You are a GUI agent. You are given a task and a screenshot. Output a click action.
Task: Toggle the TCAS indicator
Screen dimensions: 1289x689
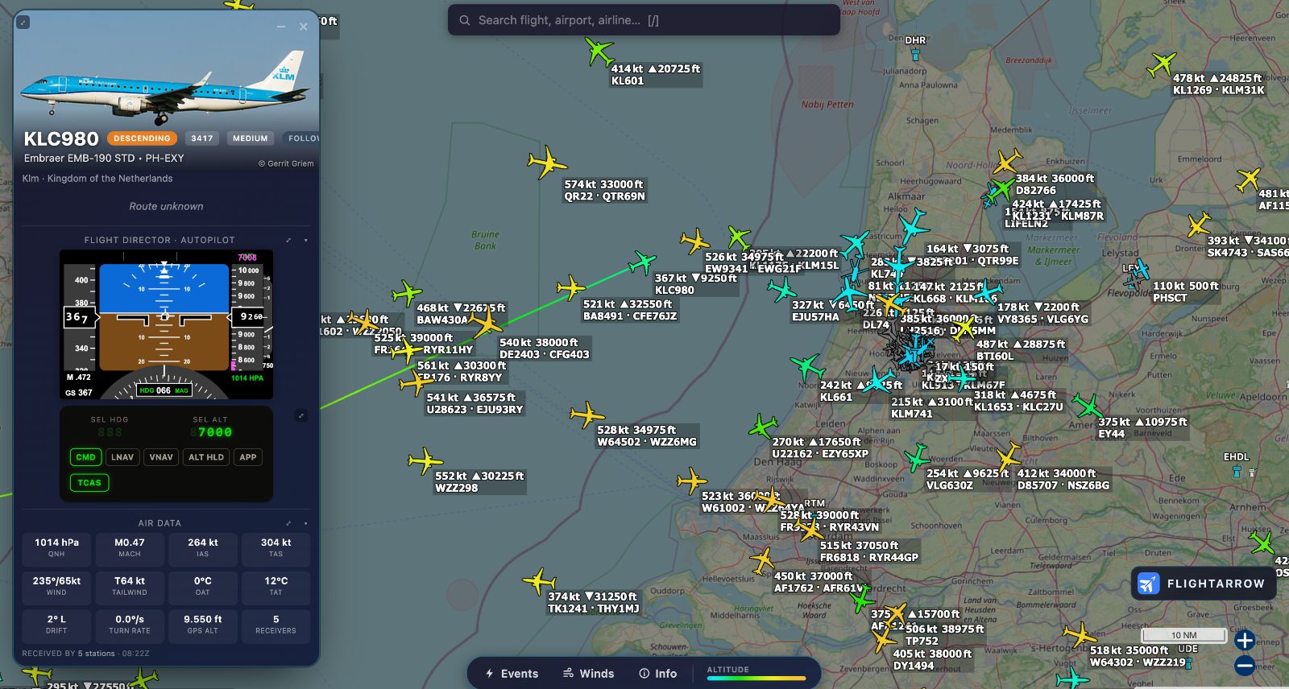89,483
